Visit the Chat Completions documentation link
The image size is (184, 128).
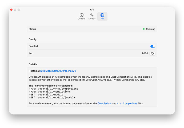click(x=127, y=103)
